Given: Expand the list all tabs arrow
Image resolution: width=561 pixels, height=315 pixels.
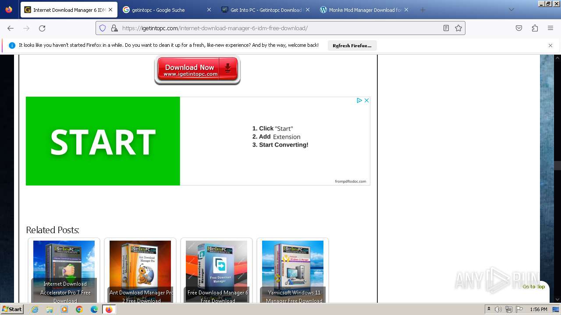Looking at the screenshot, I should pos(511,10).
